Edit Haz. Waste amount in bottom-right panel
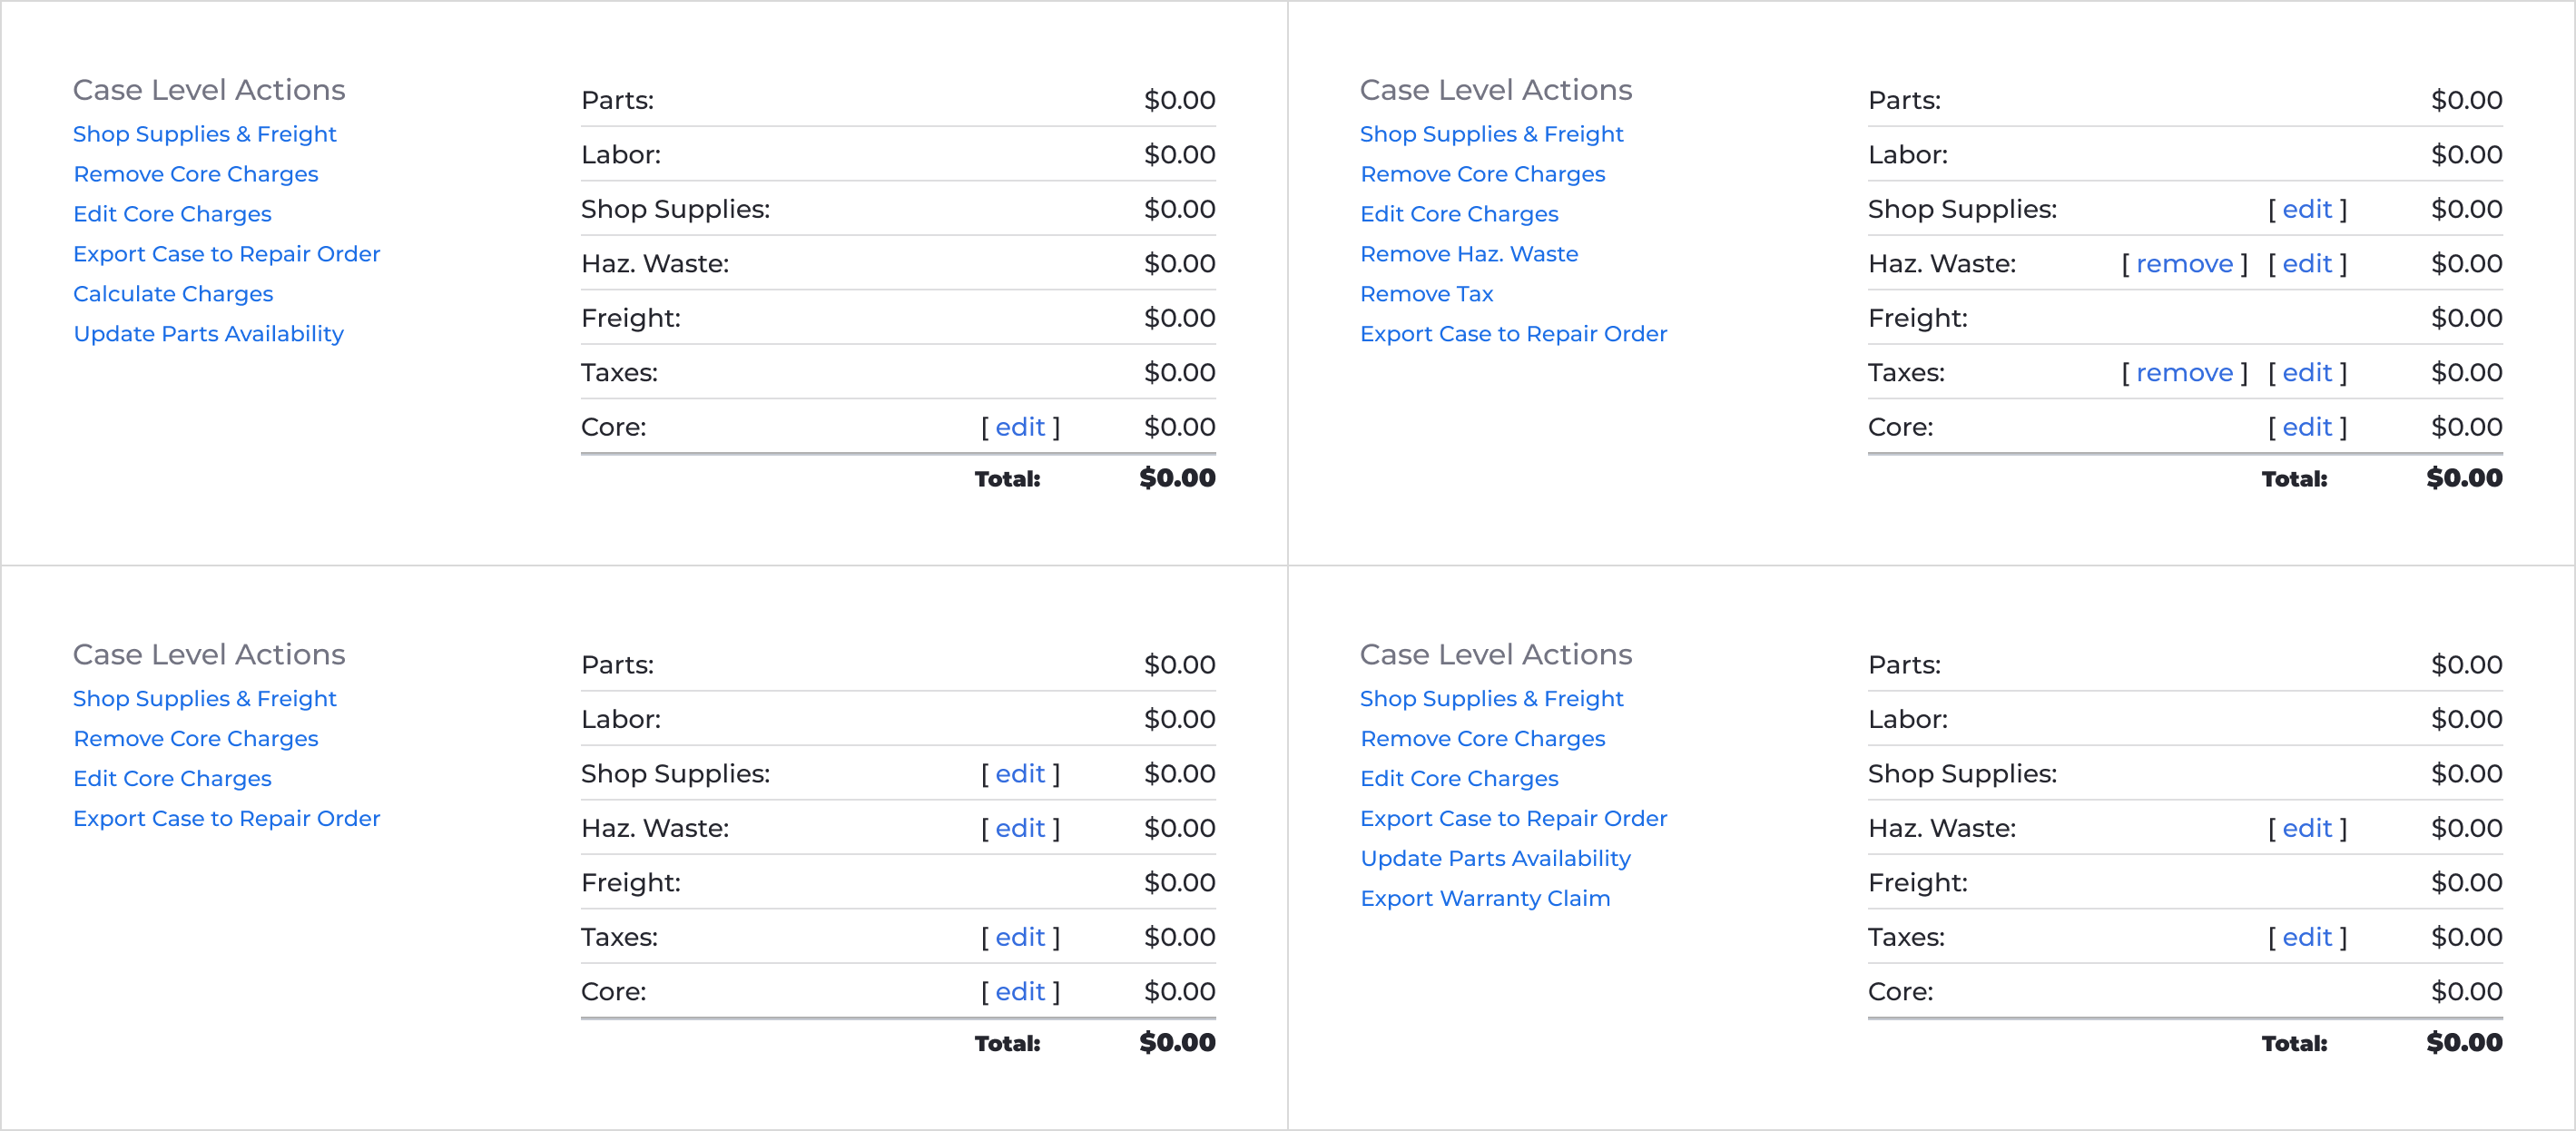The image size is (2576, 1131). pyautogui.click(x=2307, y=828)
